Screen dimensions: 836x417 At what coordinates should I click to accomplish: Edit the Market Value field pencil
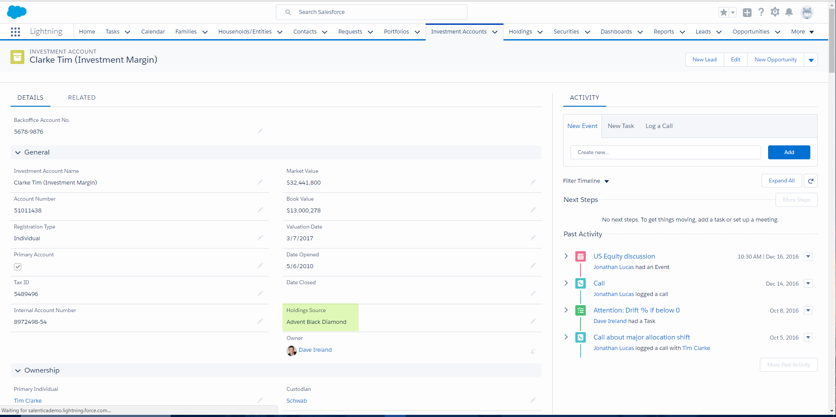click(x=533, y=182)
